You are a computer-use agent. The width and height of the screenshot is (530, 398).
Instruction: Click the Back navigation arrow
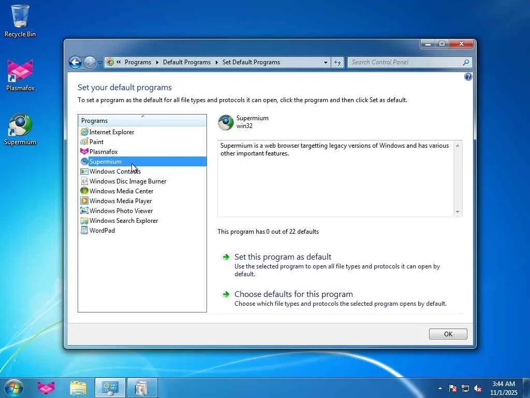tap(75, 62)
